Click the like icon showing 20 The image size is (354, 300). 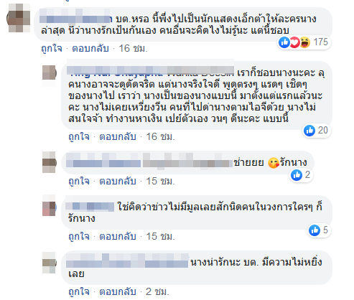[309, 131]
